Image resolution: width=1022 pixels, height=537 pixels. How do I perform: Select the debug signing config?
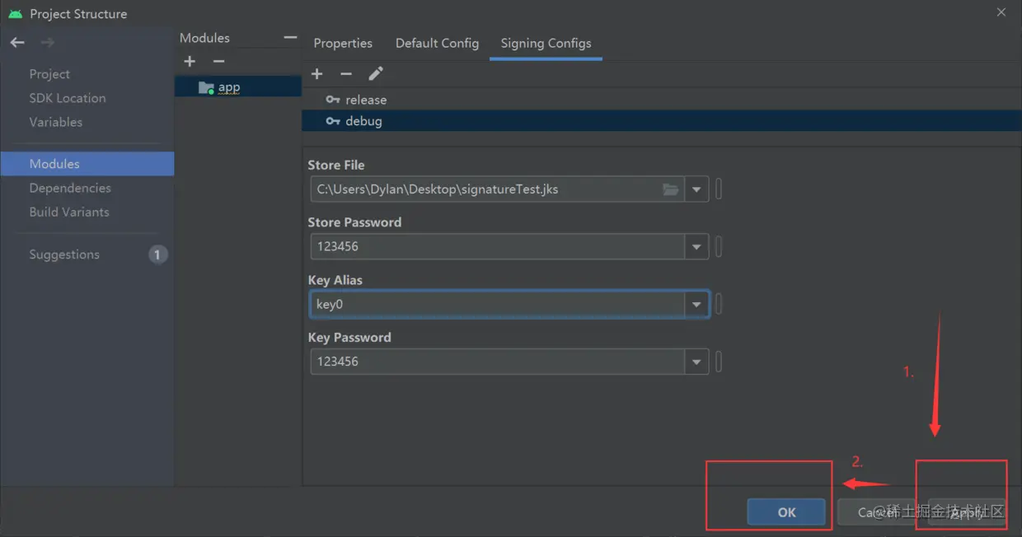coord(662,121)
